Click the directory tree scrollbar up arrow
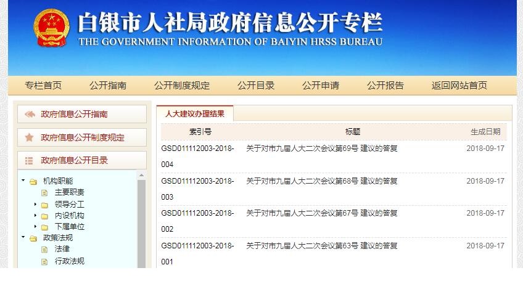Image resolution: width=523 pixels, height=281 pixels. tap(141, 176)
